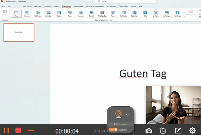Toggle the Webcam ON switch

click(x=113, y=130)
